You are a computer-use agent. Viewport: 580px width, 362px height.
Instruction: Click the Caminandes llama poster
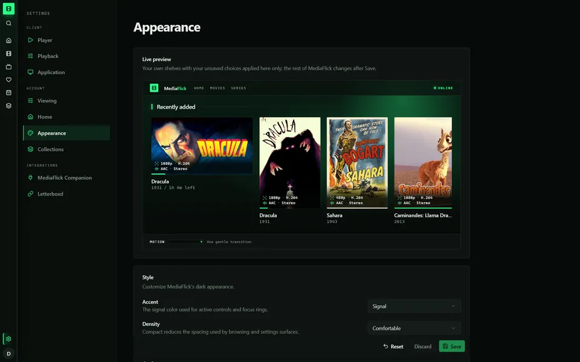pyautogui.click(x=423, y=162)
